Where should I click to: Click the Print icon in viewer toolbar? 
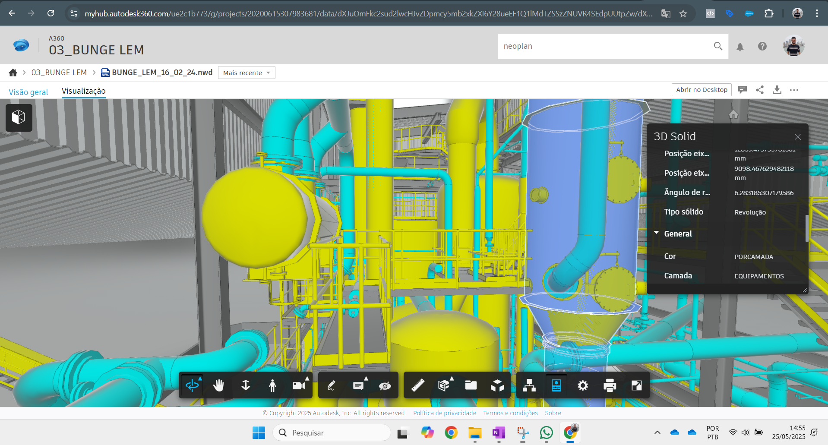610,385
